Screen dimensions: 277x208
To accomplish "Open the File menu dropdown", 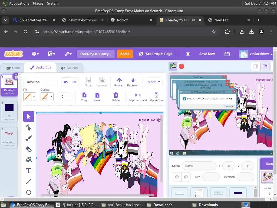I will coord(52,54).
